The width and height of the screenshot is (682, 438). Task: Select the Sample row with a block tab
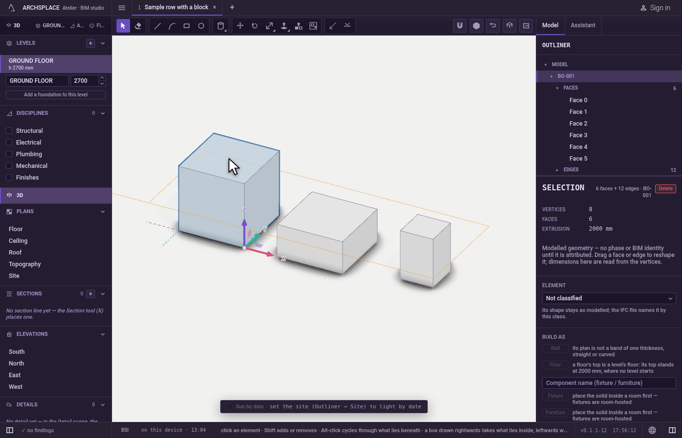pyautogui.click(x=176, y=7)
